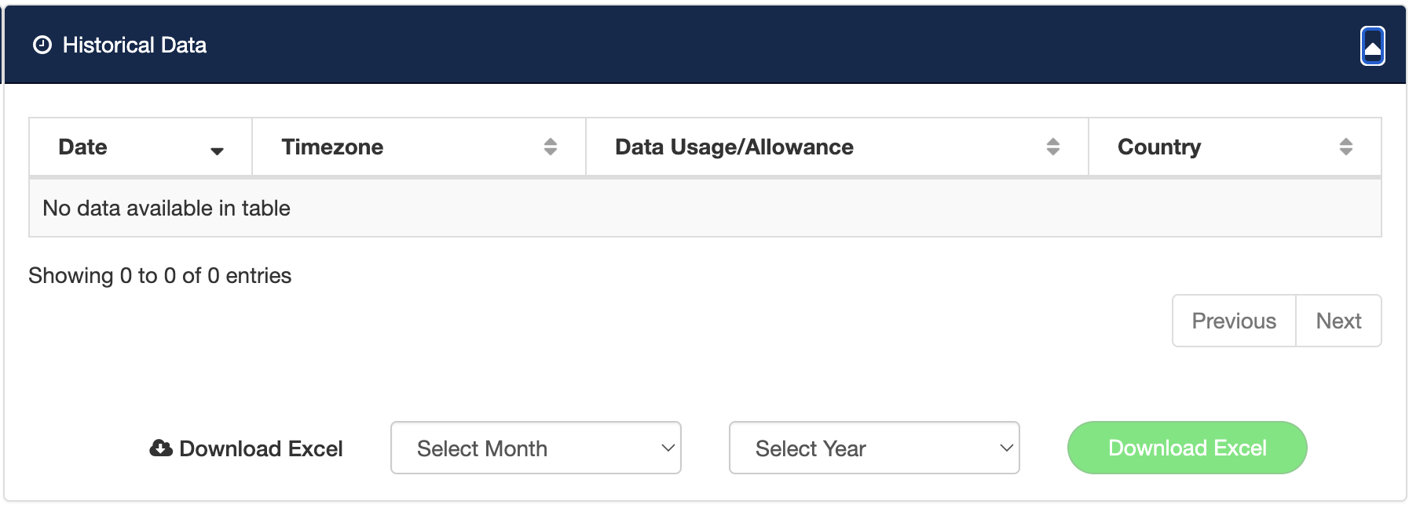The height and width of the screenshot is (508, 1409).
Task: Open the Select Year dropdown
Action: click(x=874, y=448)
